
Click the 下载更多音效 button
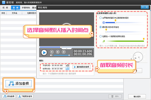25,96
